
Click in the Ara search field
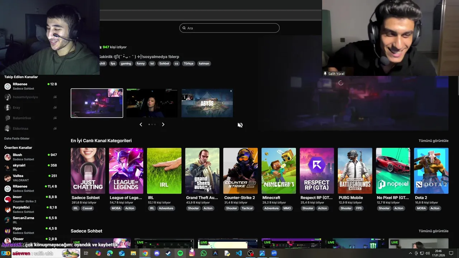[229, 28]
